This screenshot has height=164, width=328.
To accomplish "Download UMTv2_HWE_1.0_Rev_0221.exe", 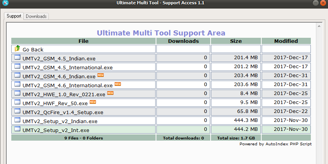I will coord(64,95).
